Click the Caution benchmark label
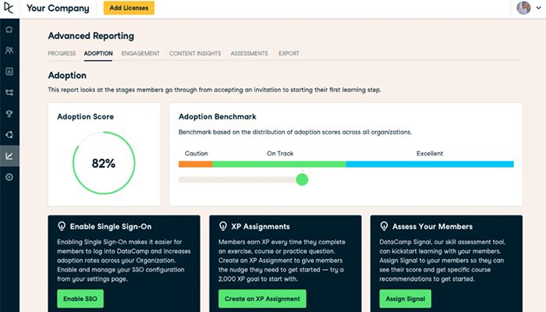 pyautogui.click(x=197, y=154)
